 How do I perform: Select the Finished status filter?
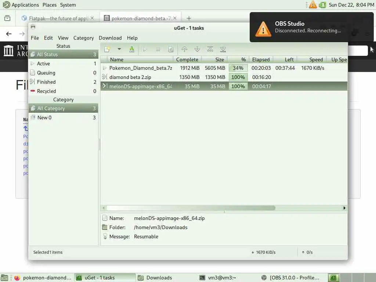63,82
